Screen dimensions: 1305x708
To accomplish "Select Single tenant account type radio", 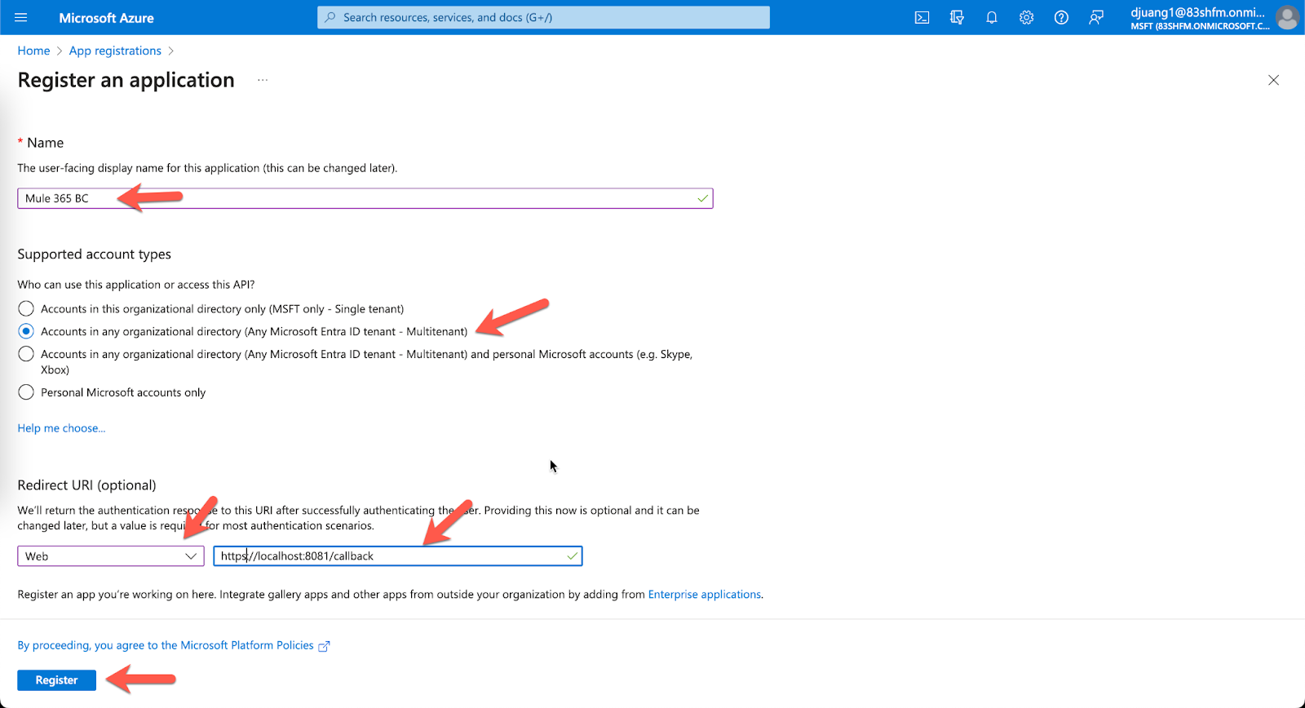I will click(26, 308).
